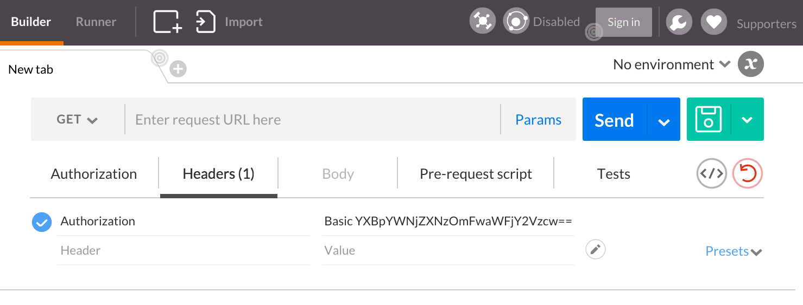The image size is (803, 305).
Task: Expand the save options dropdown arrow
Action: point(748,120)
